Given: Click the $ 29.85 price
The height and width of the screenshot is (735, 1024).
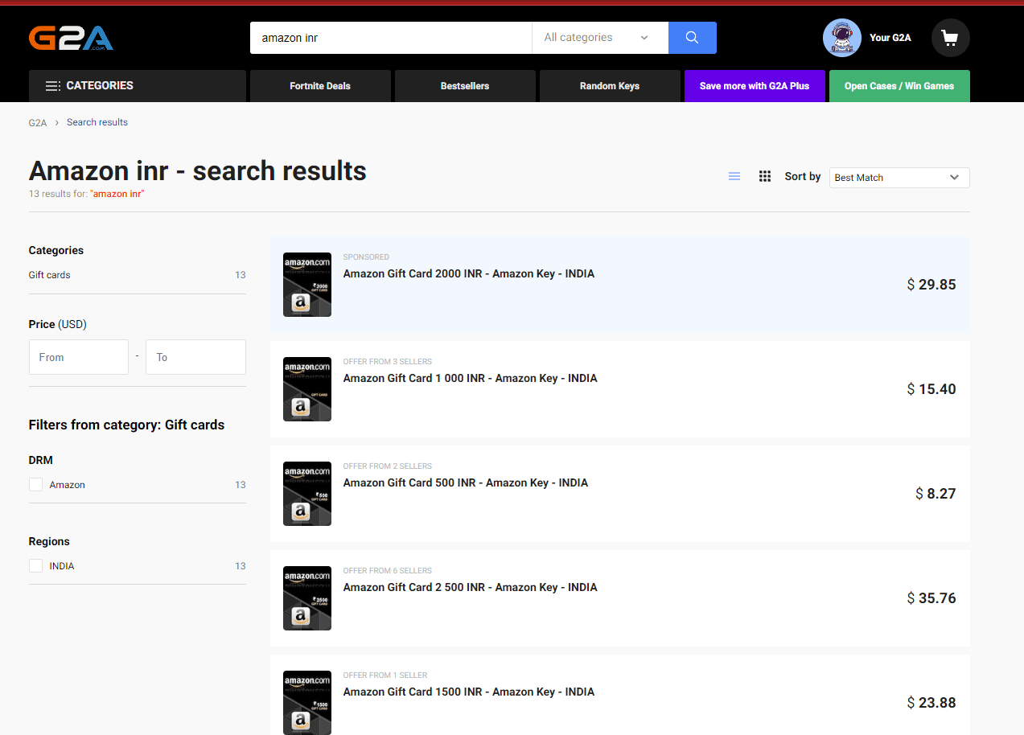Looking at the screenshot, I should (931, 285).
